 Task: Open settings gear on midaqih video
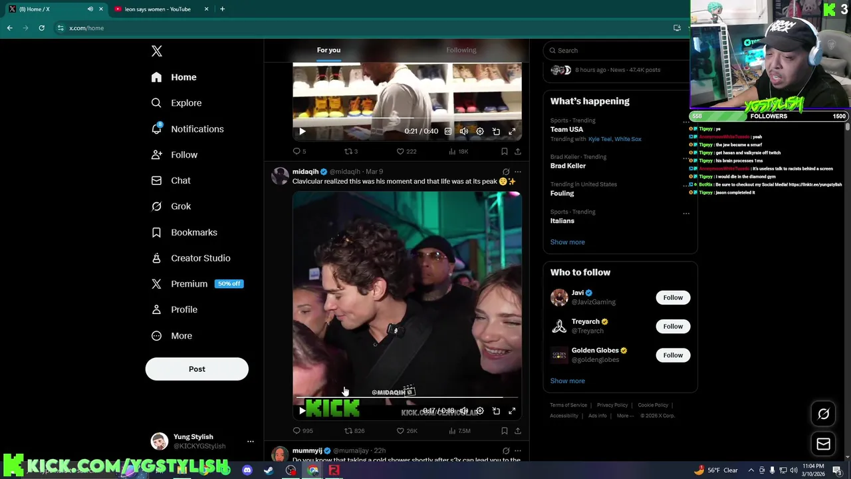tap(480, 411)
